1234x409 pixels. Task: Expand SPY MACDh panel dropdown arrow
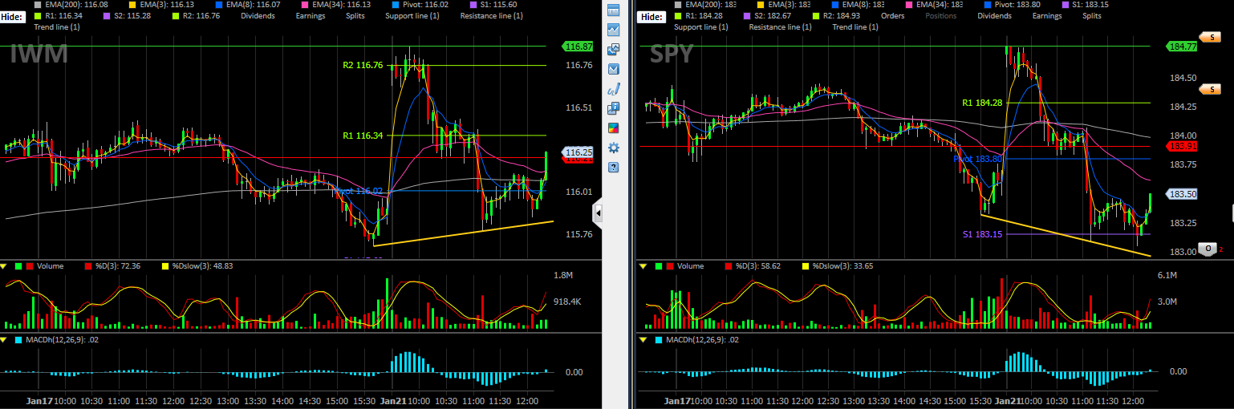(x=643, y=340)
